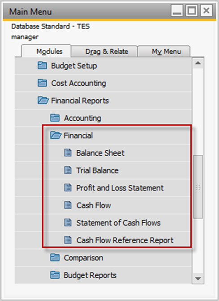Click the scrollbar down arrow

click(x=198, y=278)
